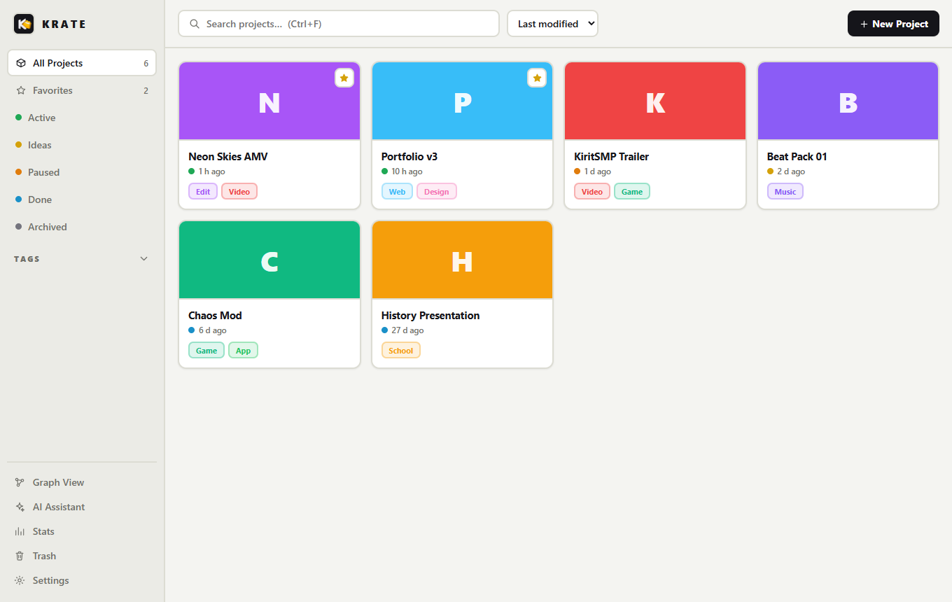Open the blue P project cover
The width and height of the screenshot is (952, 602).
462,101
